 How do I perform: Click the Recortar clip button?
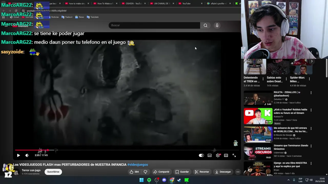coord(202,172)
